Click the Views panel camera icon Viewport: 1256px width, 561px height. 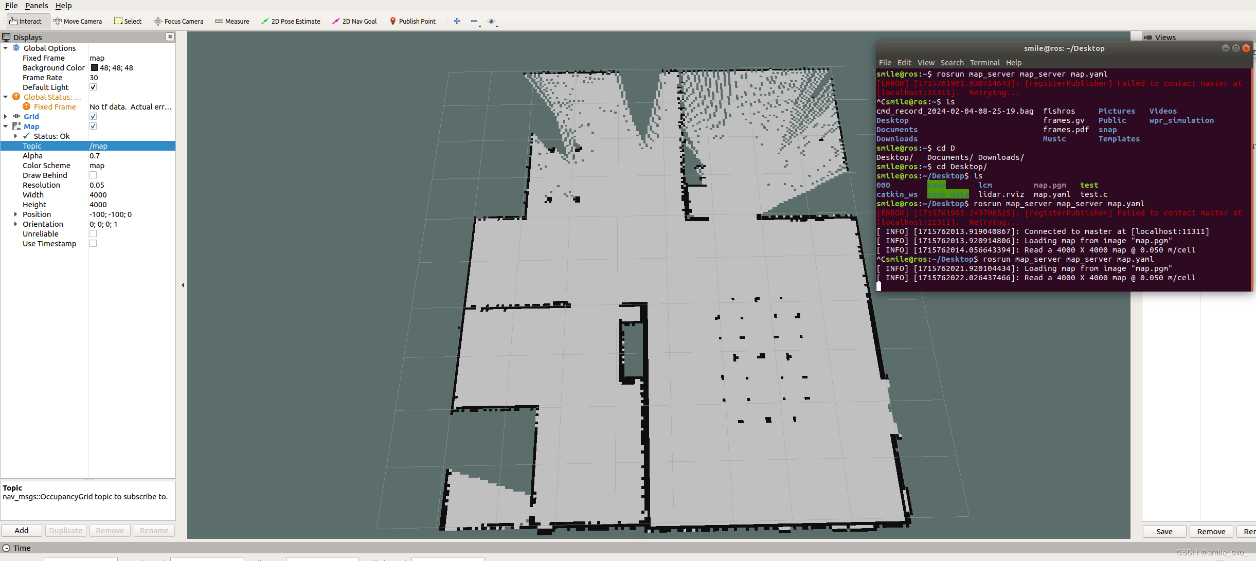[1147, 37]
